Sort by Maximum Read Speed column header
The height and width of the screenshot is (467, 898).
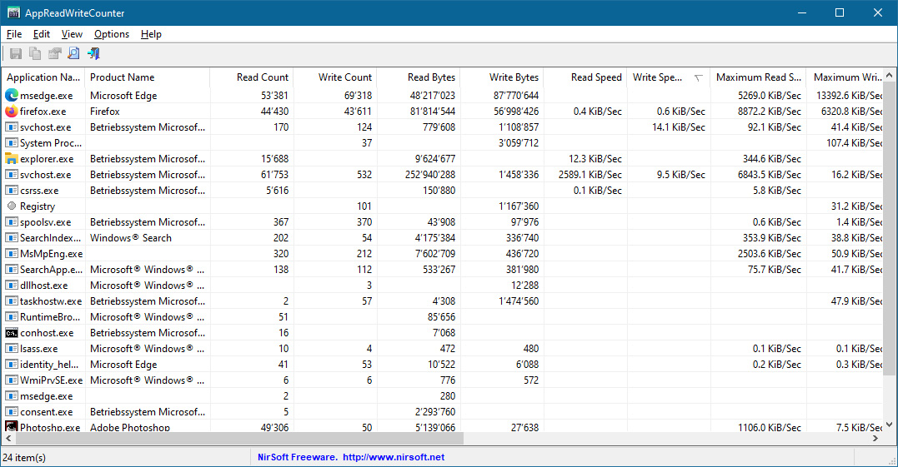point(758,77)
